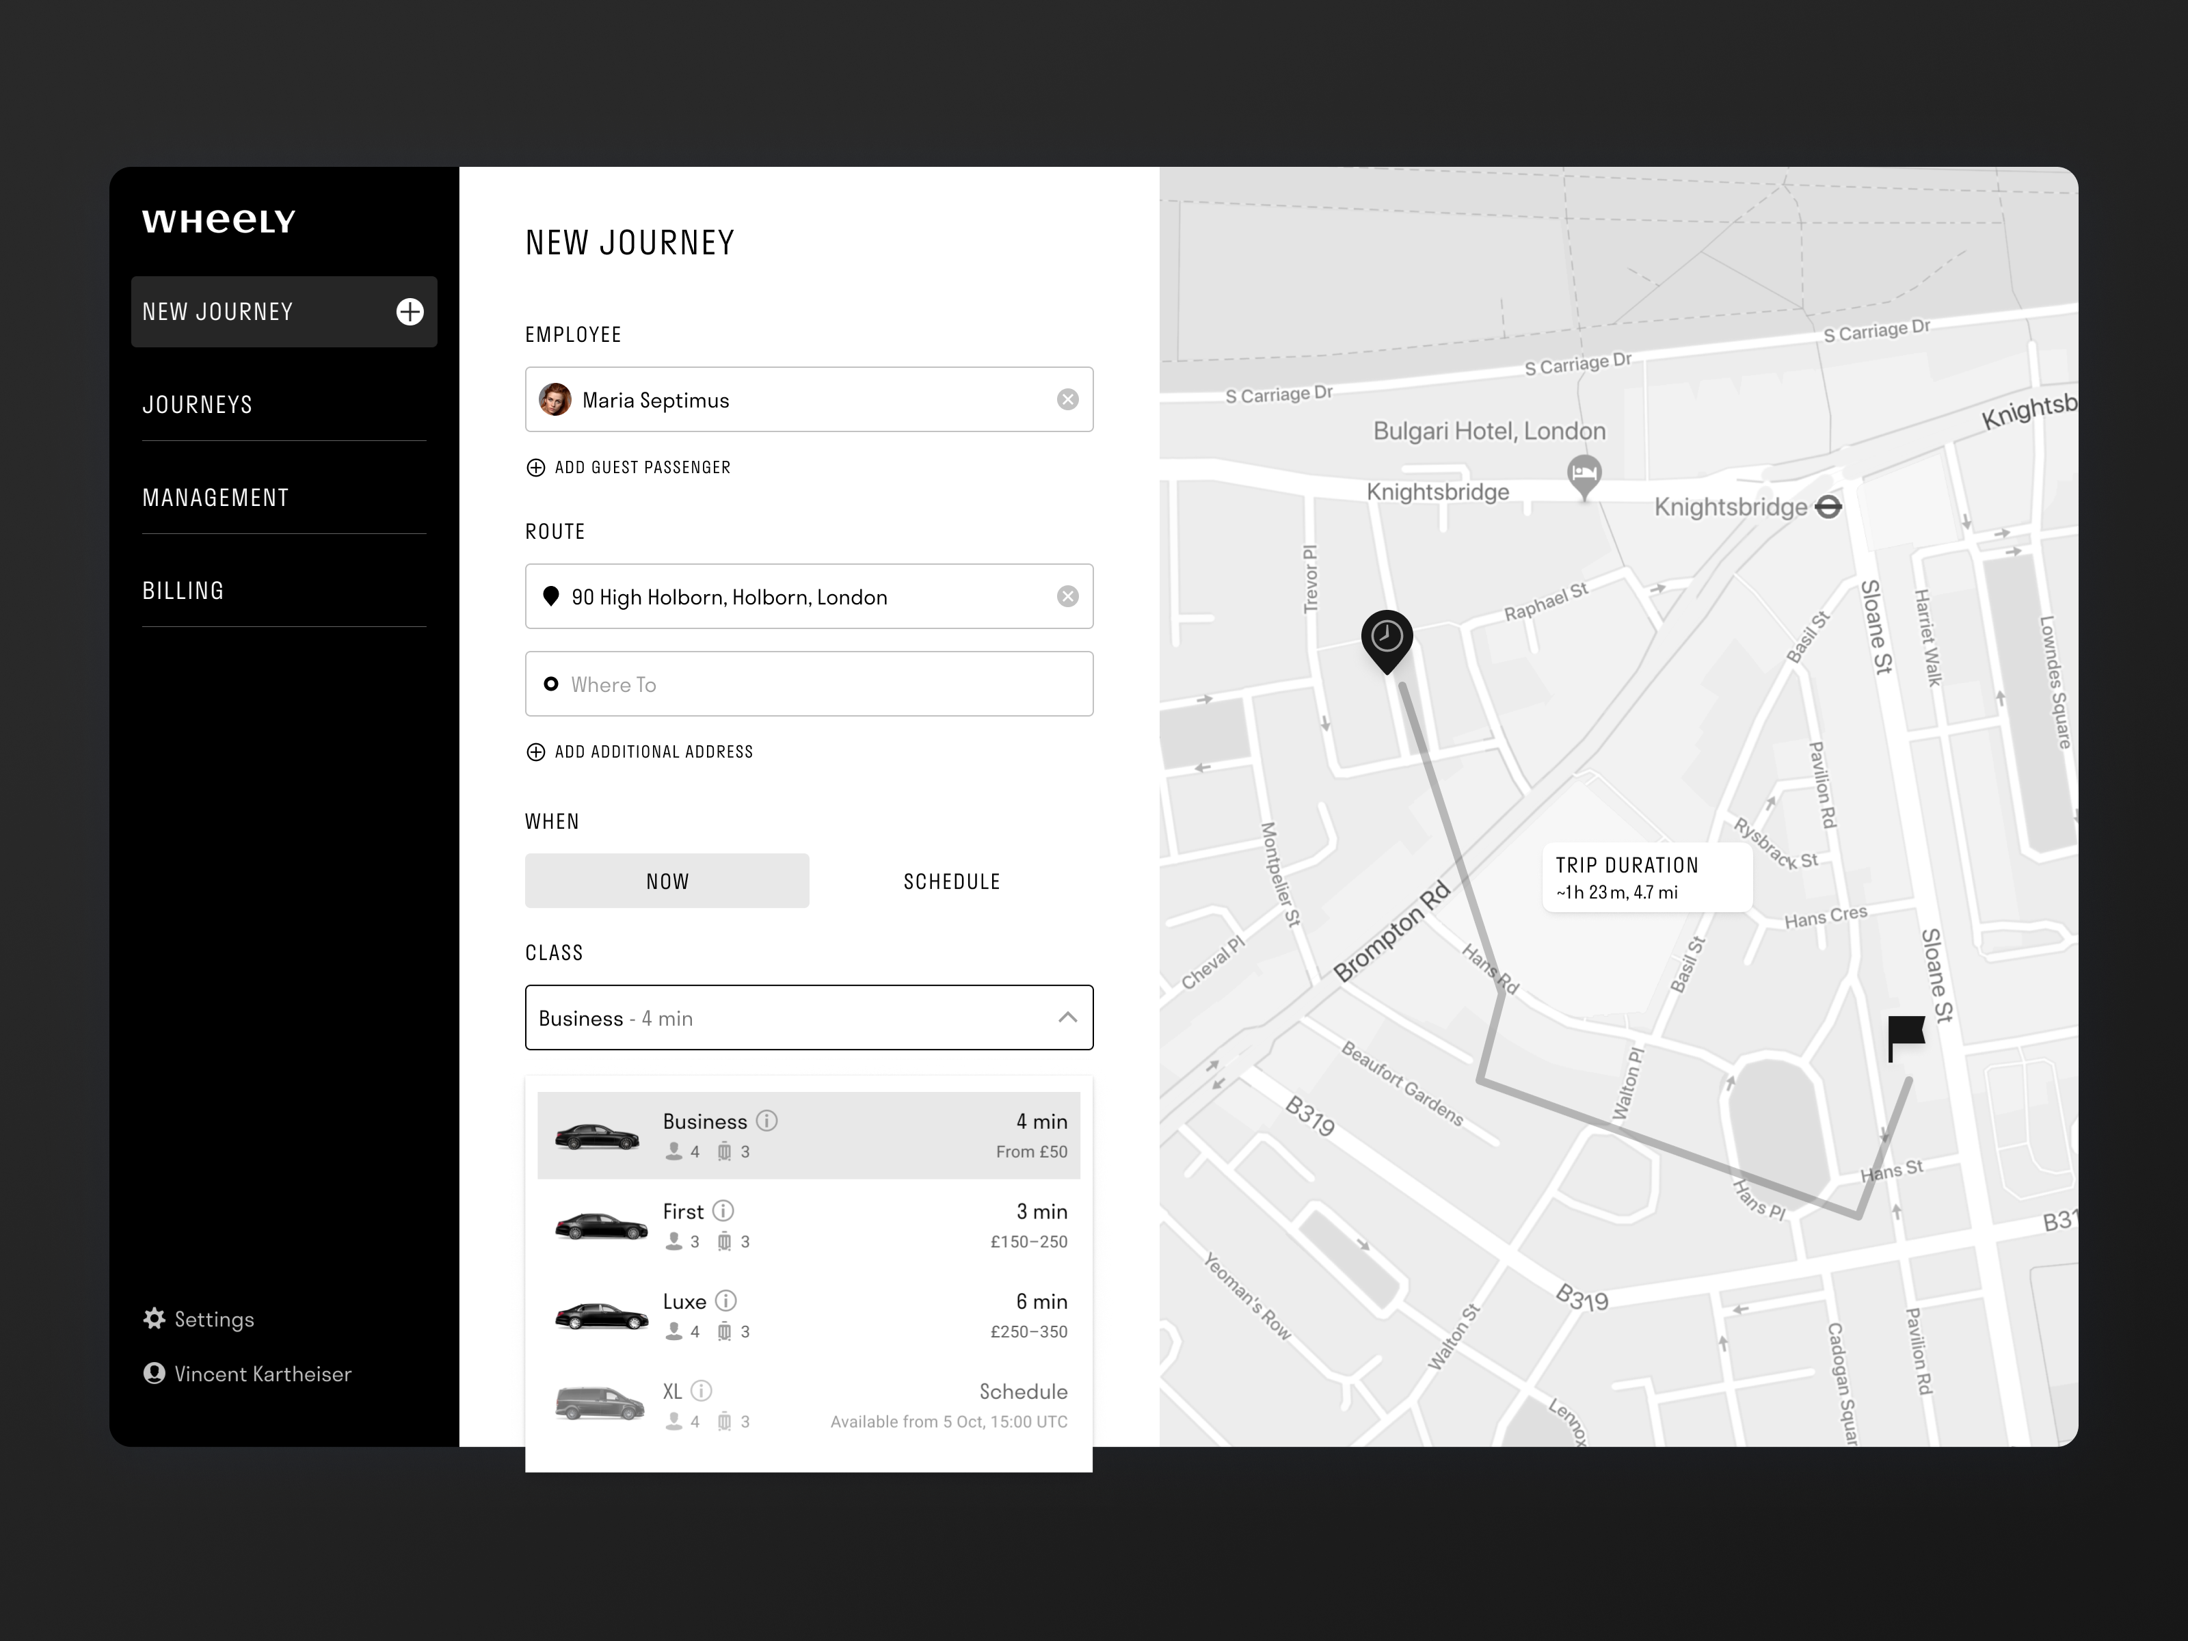The width and height of the screenshot is (2188, 1641).
Task: Click the Knightsbridge underground station icon
Action: [1829, 507]
